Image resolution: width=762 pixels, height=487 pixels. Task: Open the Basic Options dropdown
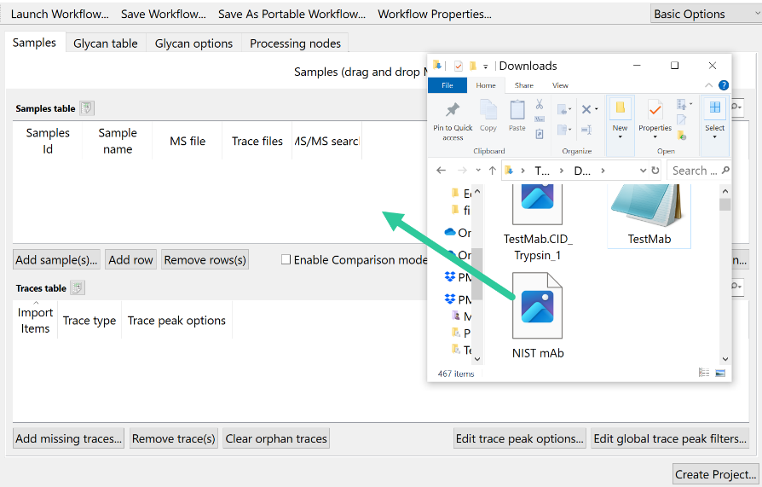(x=706, y=14)
